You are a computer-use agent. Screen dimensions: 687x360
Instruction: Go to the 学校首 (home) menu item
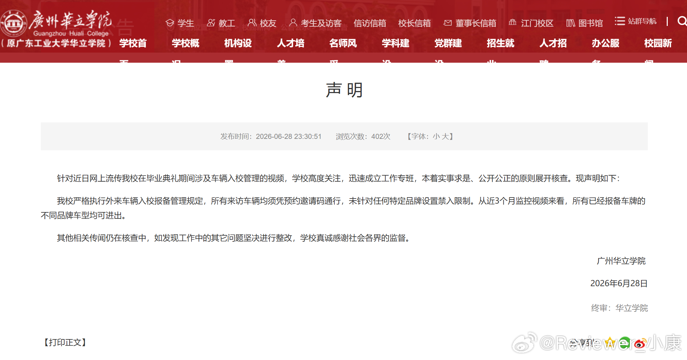133,43
